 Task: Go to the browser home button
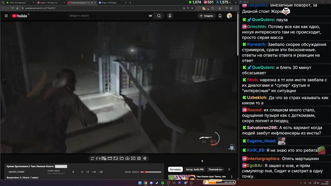pos(17,8)
